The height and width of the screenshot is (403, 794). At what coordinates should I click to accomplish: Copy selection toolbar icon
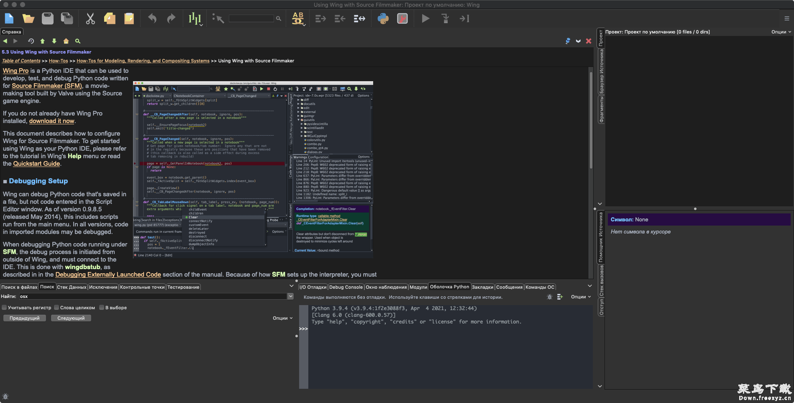pyautogui.click(x=110, y=18)
